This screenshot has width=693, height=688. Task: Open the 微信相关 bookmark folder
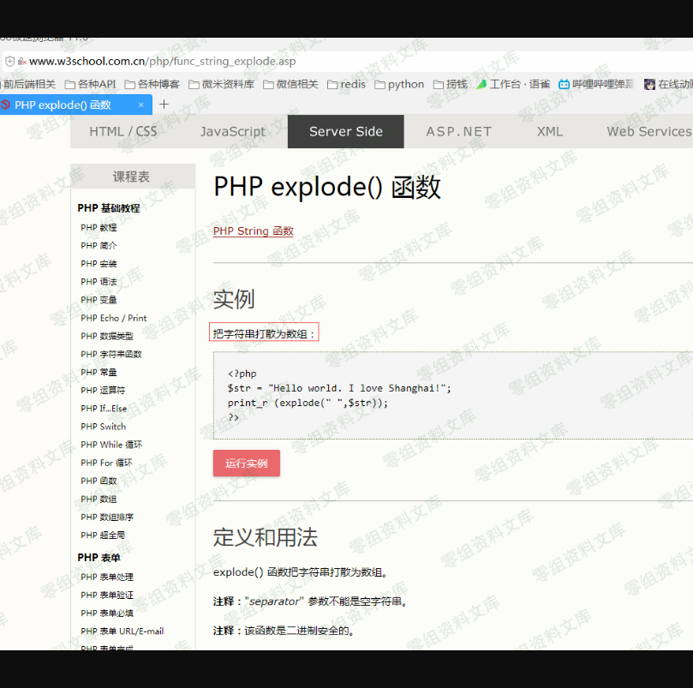(290, 84)
